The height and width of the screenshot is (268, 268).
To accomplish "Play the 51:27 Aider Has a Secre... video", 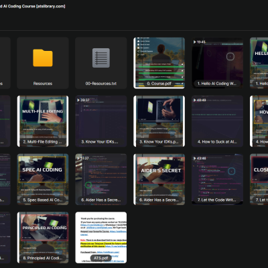I will [x=101, y=180].
